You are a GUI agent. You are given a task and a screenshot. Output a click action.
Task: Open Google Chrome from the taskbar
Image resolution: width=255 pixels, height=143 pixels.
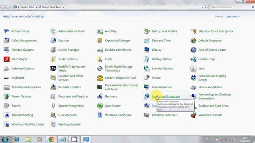pos(51,139)
